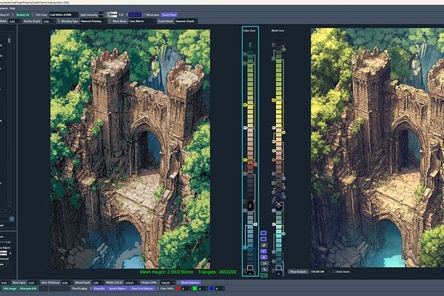Screen dimensions: 444x296
Task: Click the second yellow marker on Color Core
Action: click(x=245, y=159)
